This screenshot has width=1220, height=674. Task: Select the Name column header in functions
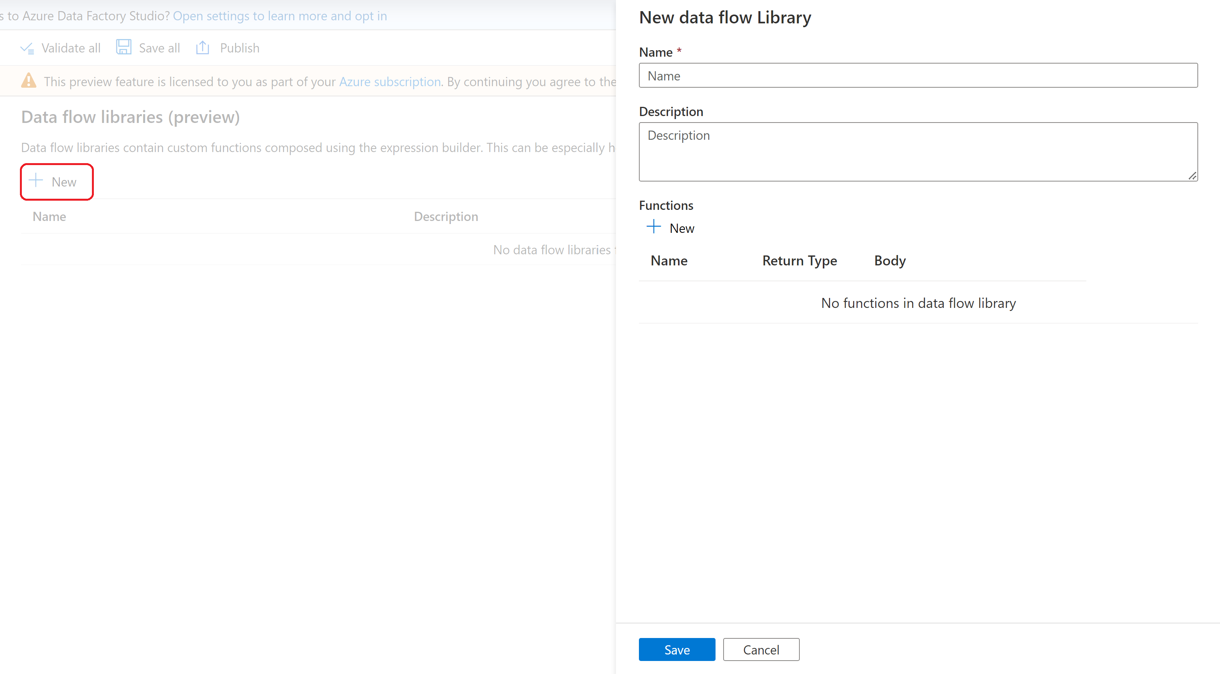point(670,260)
